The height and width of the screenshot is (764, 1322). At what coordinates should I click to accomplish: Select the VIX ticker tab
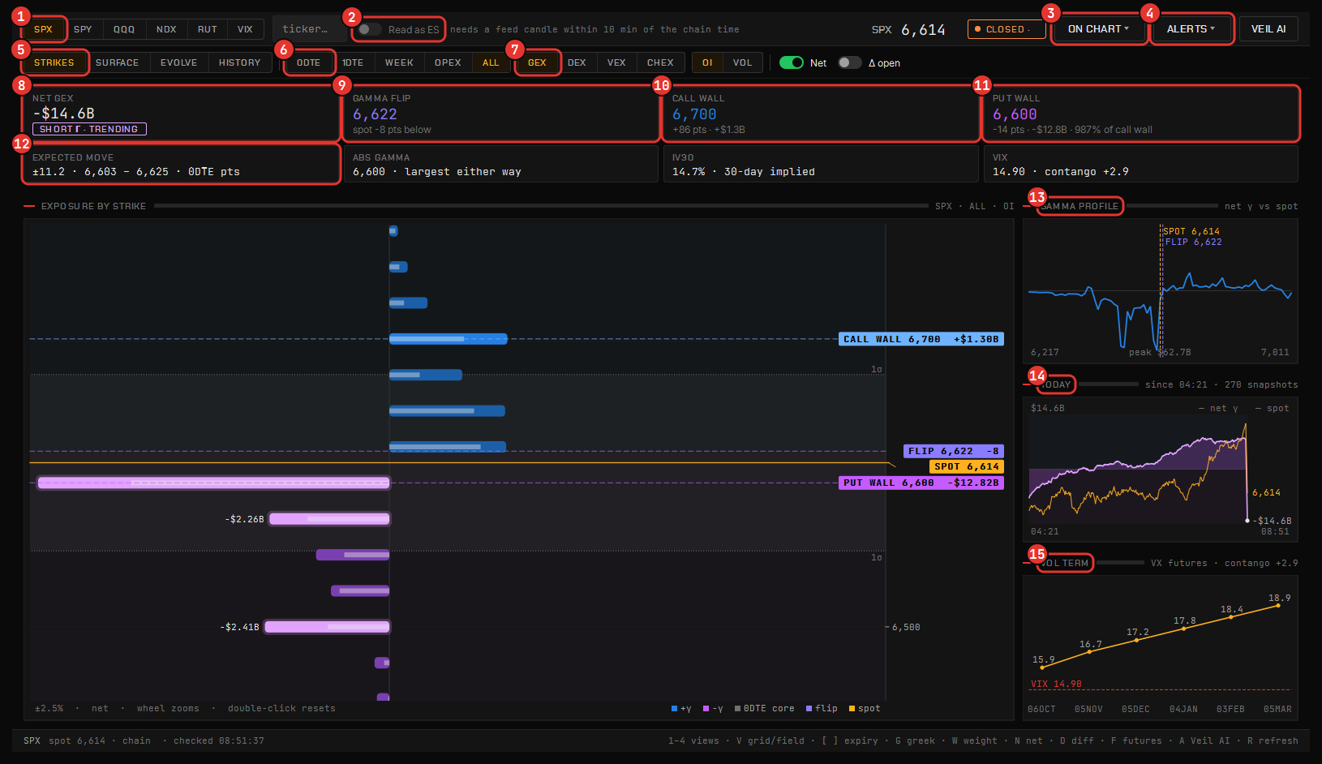[245, 29]
